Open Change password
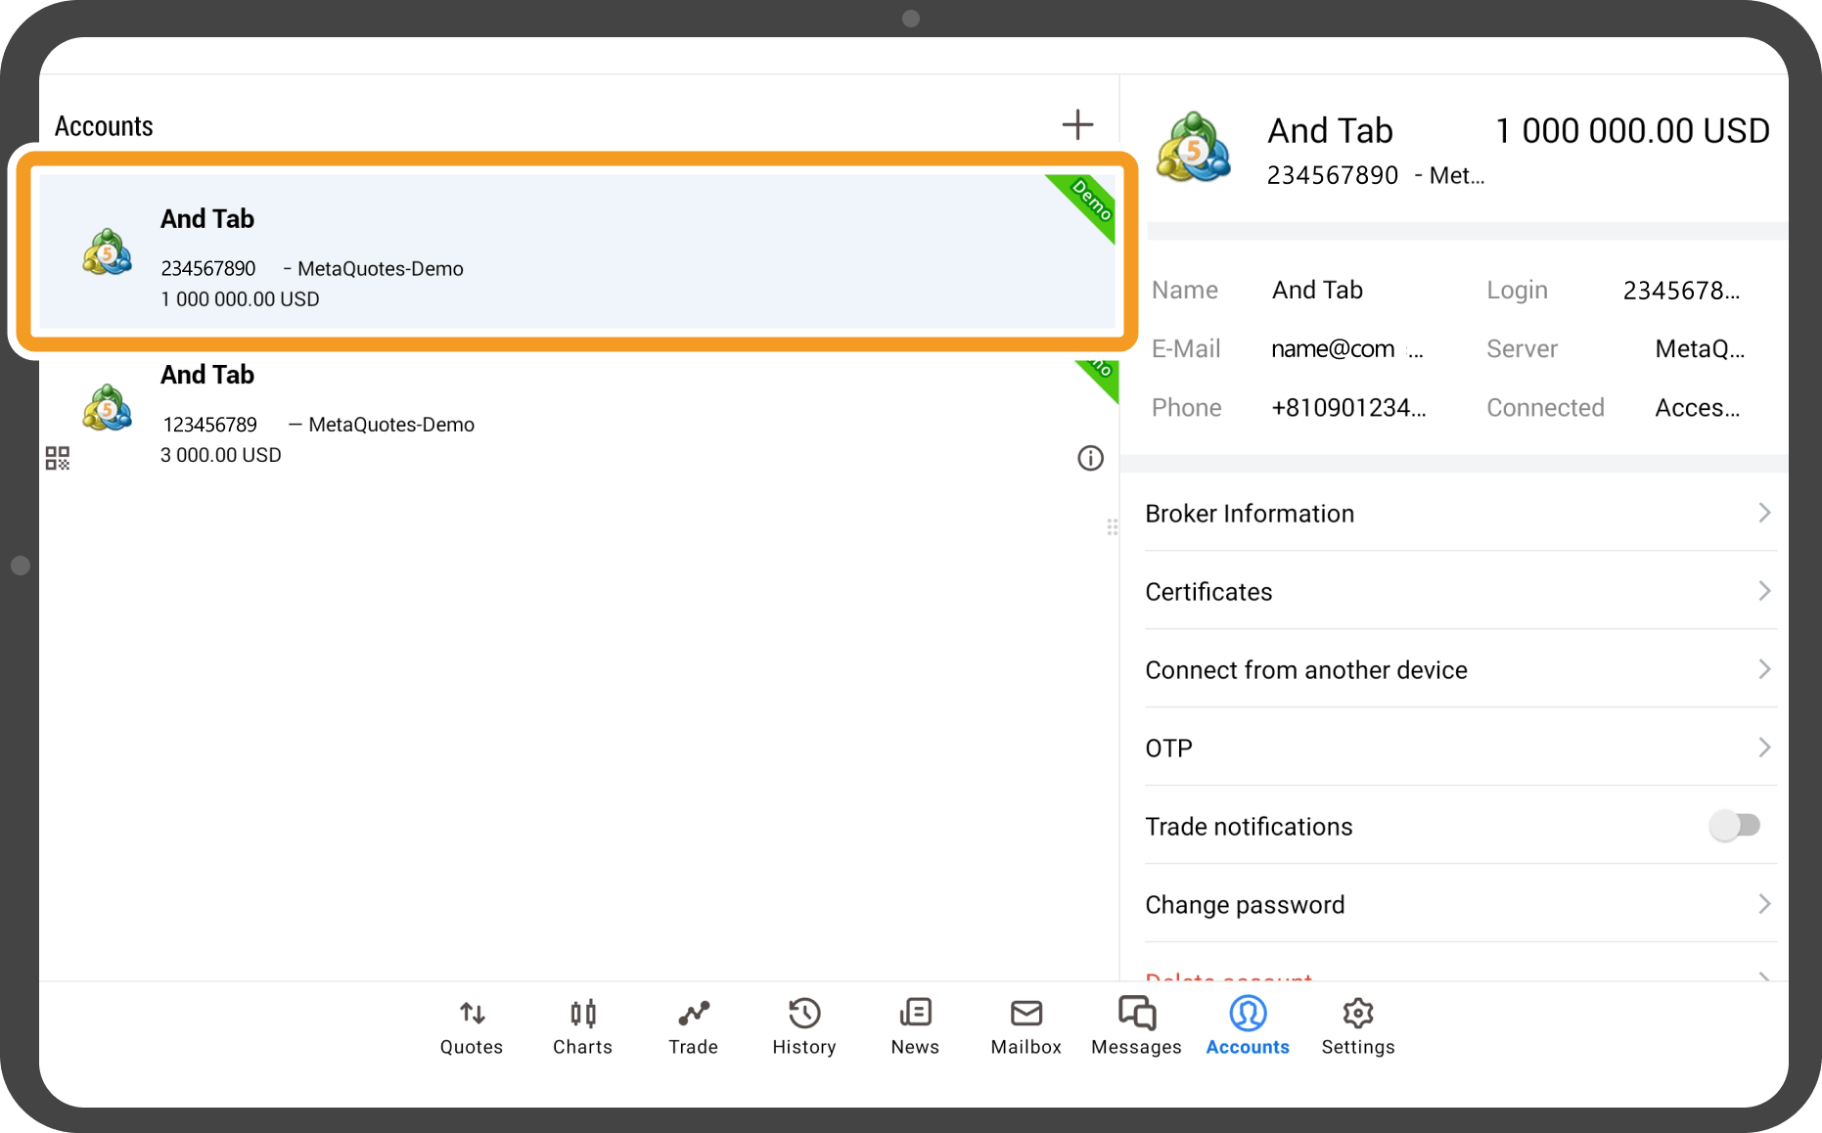1822x1133 pixels. tap(1458, 905)
